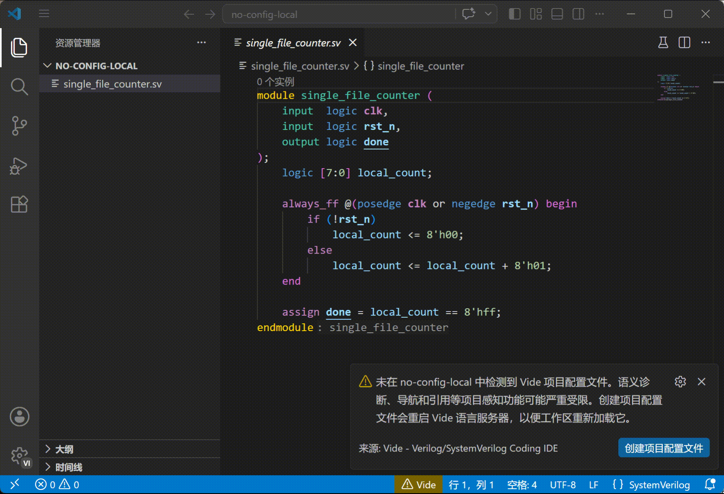This screenshot has height=494, width=724.
Task: Click the assign keyword
Action: [301, 312]
